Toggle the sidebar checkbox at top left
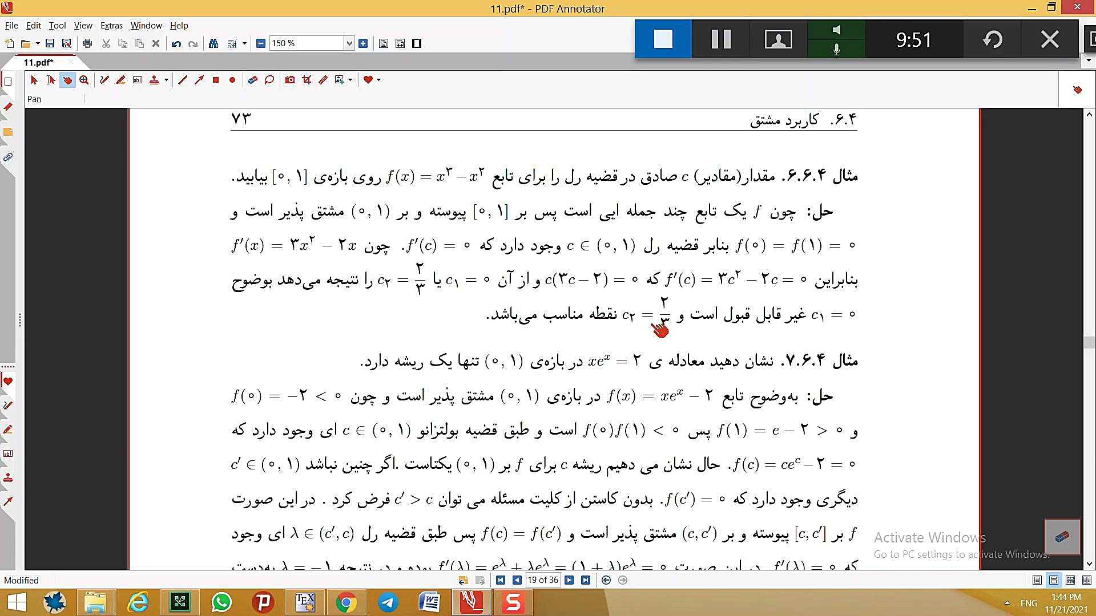Screen dimensions: 1096x616 coord(8,82)
